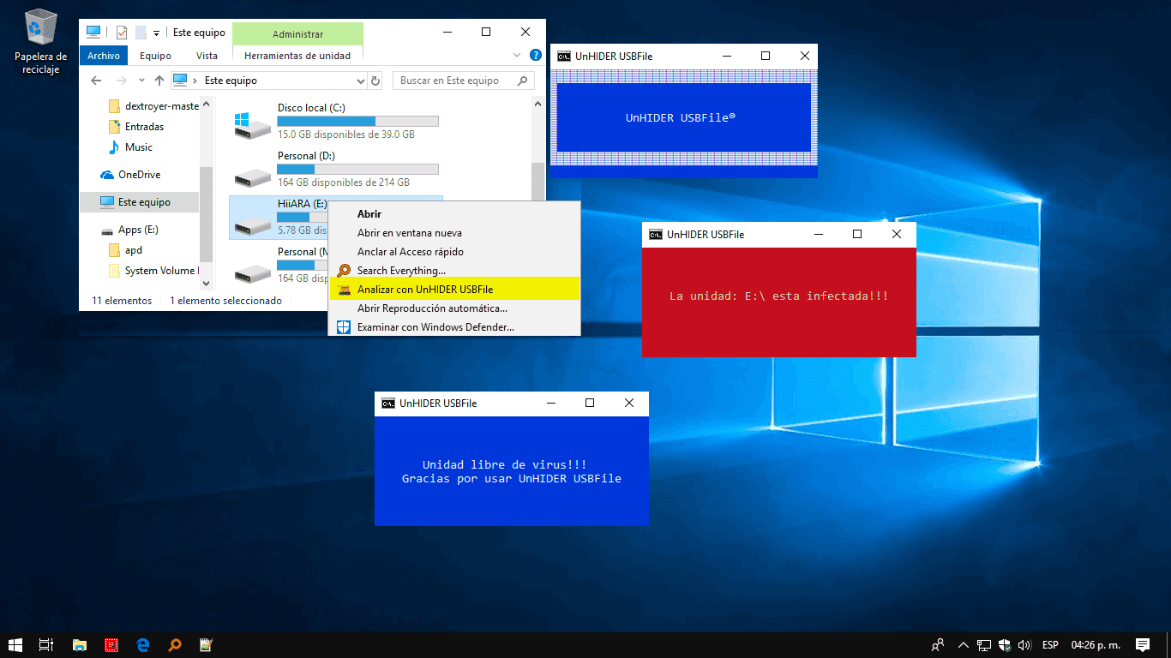The image size is (1171, 658).
Task: Choose Abrir from the context menu
Action: [x=454, y=214]
